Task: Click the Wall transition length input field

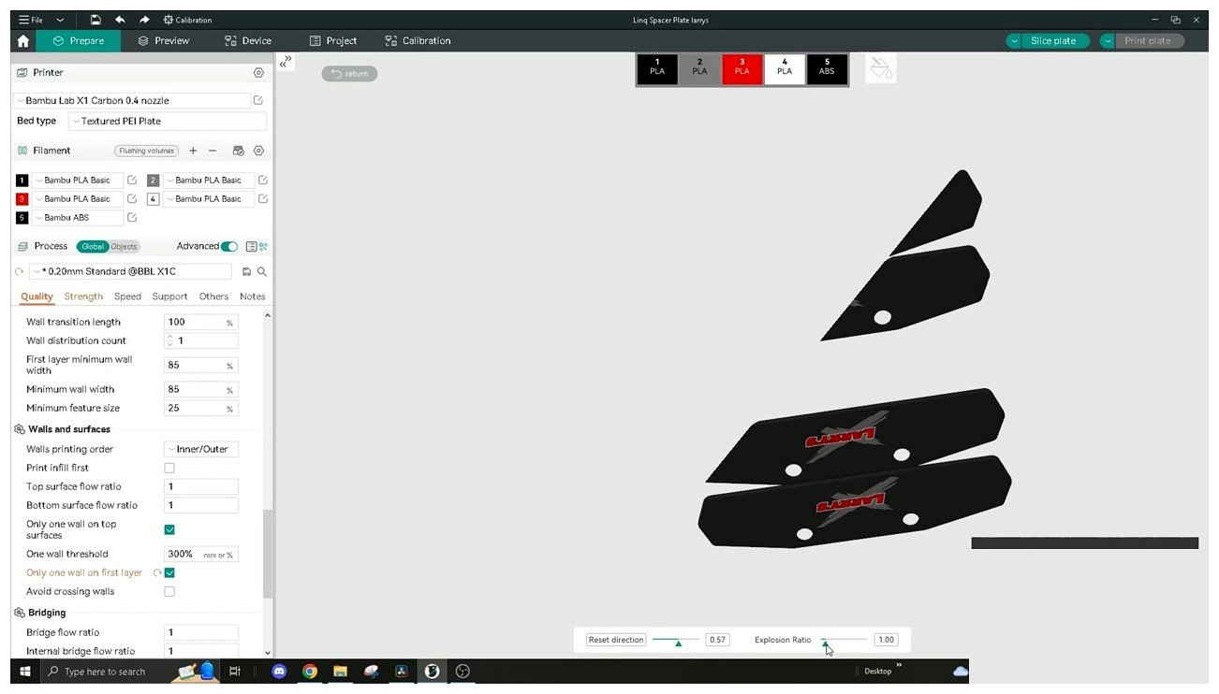Action: (200, 322)
